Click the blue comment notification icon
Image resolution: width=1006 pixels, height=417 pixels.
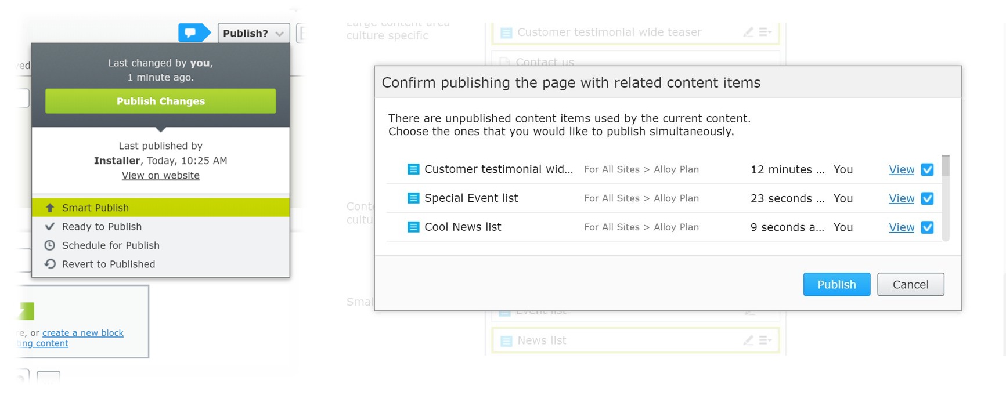[x=191, y=33]
